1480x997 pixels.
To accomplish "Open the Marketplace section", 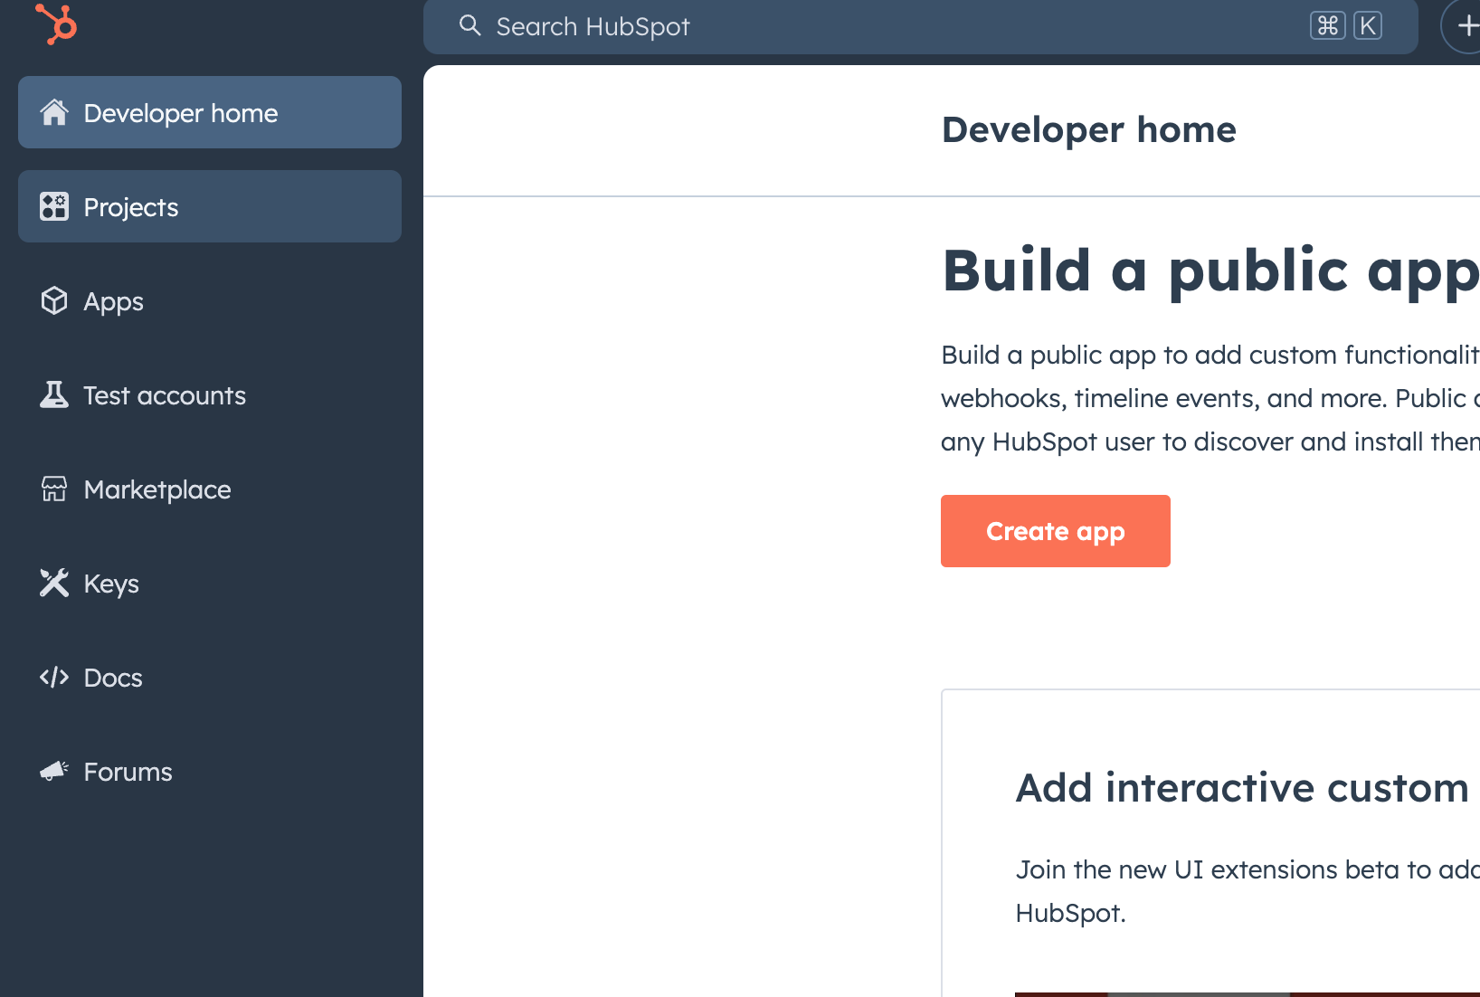I will [x=210, y=489].
